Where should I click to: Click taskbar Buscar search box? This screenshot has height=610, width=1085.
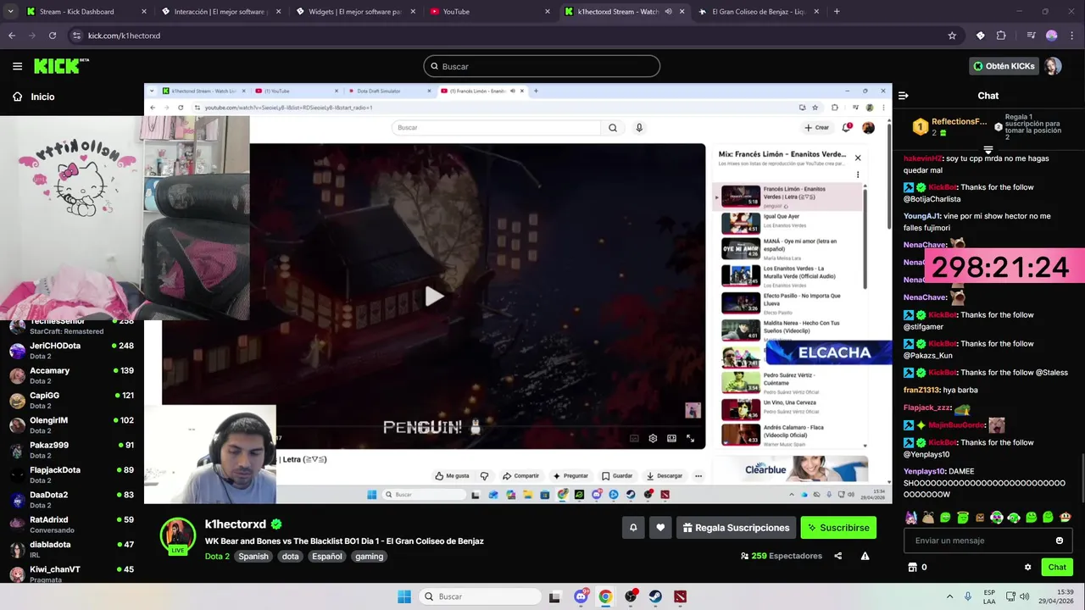coord(480,596)
